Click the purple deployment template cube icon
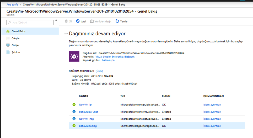 click(74, 56)
